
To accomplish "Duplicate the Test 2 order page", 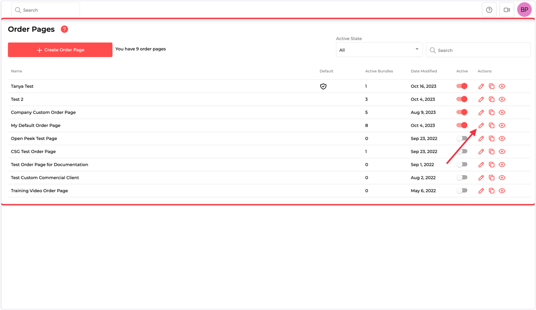I will tap(491, 99).
